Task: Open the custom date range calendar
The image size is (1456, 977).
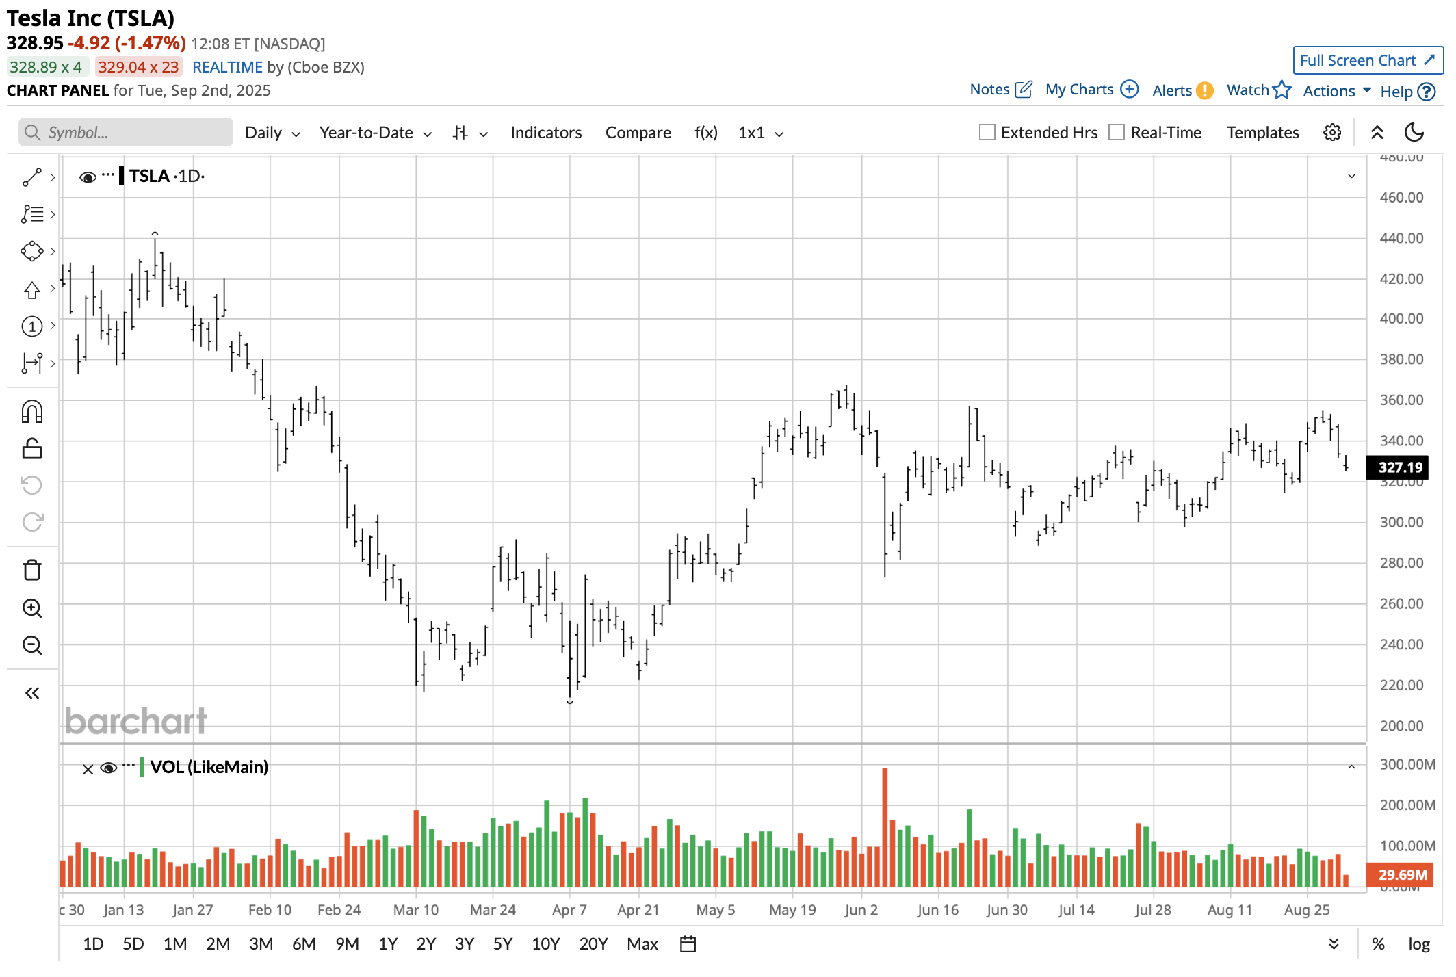Action: pos(688,944)
